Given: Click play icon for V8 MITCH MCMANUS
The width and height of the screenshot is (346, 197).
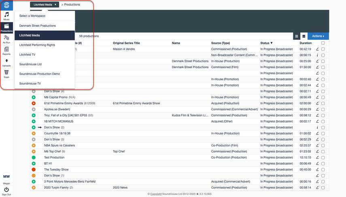Looking at the screenshot, I should pyautogui.click(x=34, y=121).
